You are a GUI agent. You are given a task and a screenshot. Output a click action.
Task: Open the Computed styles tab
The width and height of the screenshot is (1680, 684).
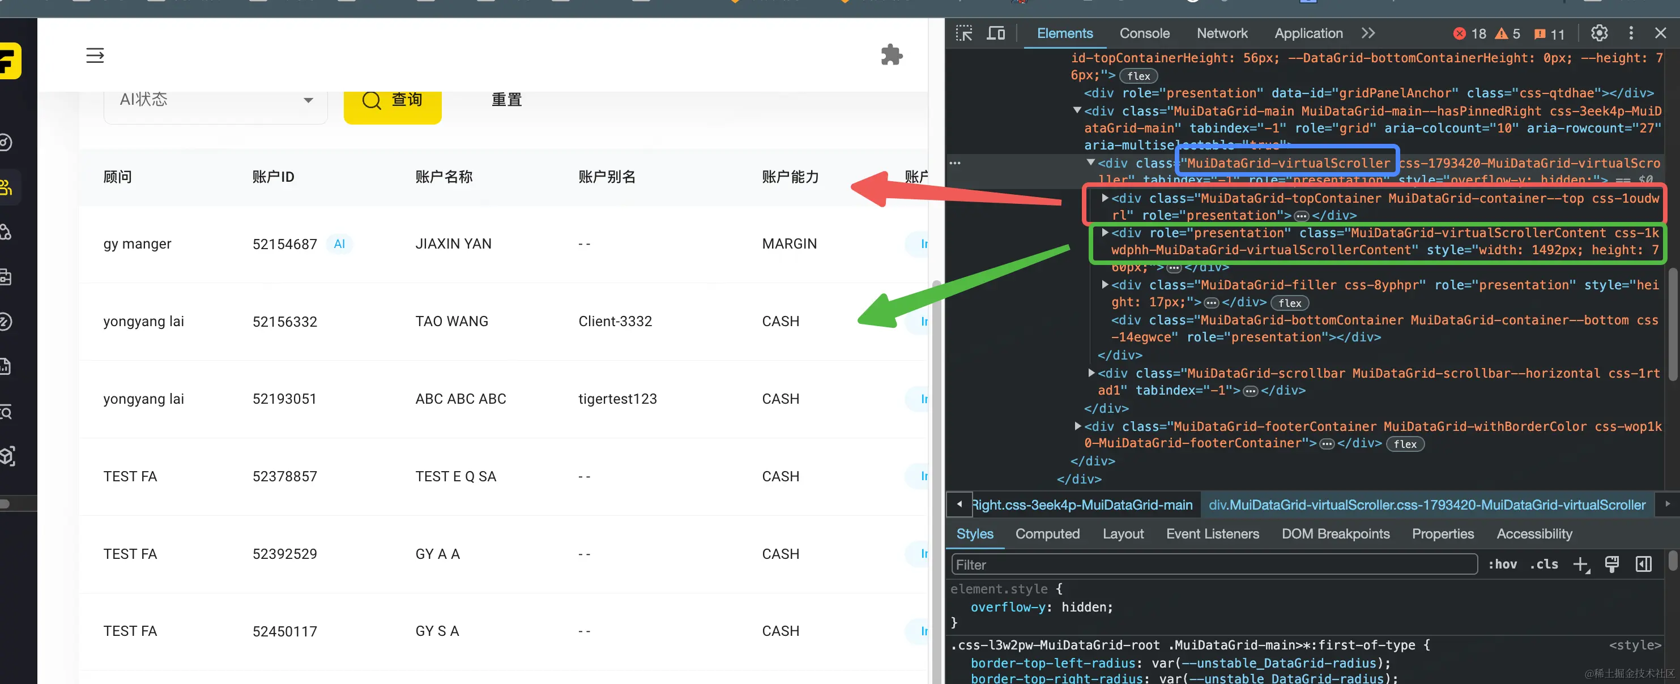point(1047,534)
